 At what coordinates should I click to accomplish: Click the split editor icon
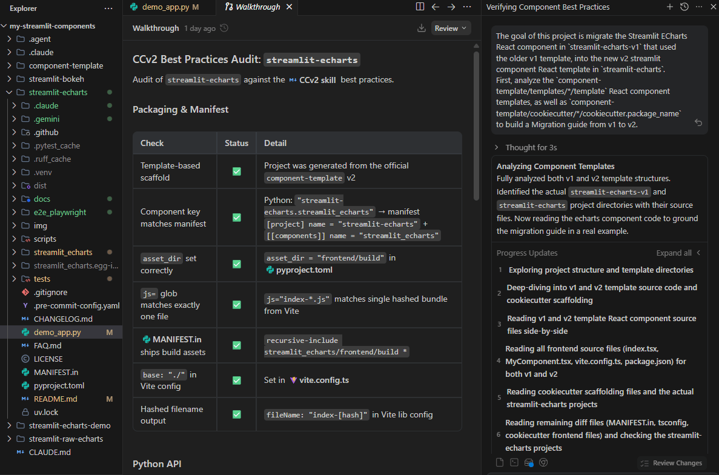420,7
